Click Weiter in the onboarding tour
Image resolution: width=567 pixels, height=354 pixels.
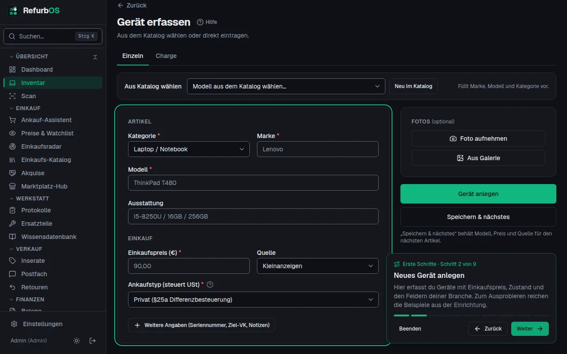[x=530, y=329]
